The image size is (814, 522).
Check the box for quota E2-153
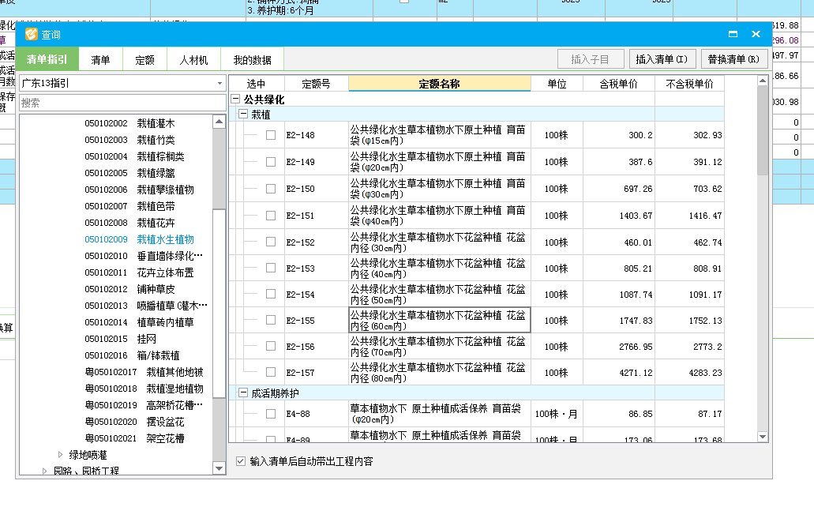point(271,268)
